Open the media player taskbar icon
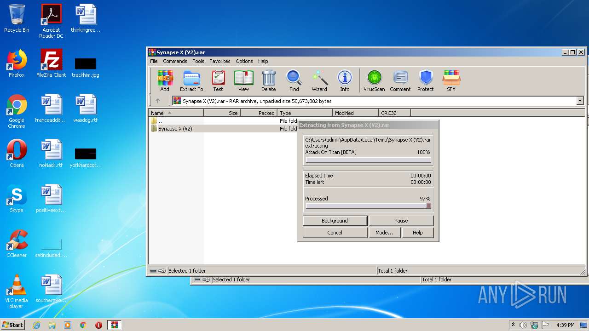589x331 pixels. (68, 325)
